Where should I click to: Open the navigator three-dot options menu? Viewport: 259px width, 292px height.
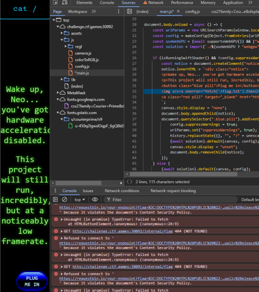[x=118, y=11]
